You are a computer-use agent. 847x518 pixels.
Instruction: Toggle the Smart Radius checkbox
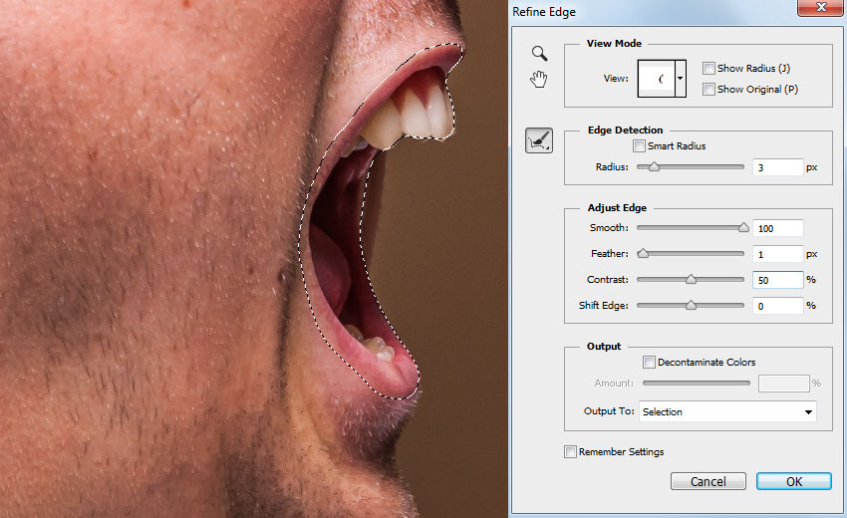[x=639, y=145]
